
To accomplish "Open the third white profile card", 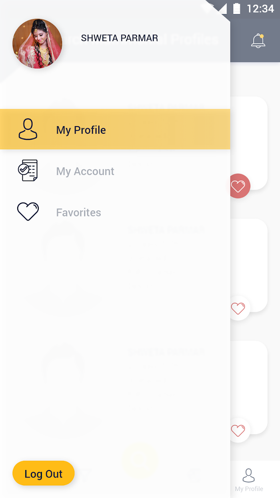I will pyautogui.click(x=249, y=387).
